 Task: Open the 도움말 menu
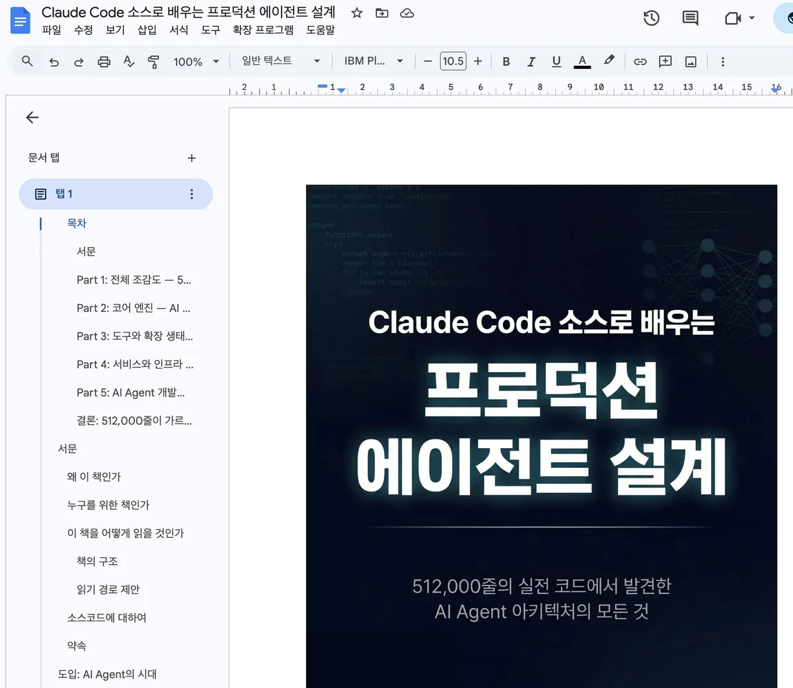(x=321, y=30)
